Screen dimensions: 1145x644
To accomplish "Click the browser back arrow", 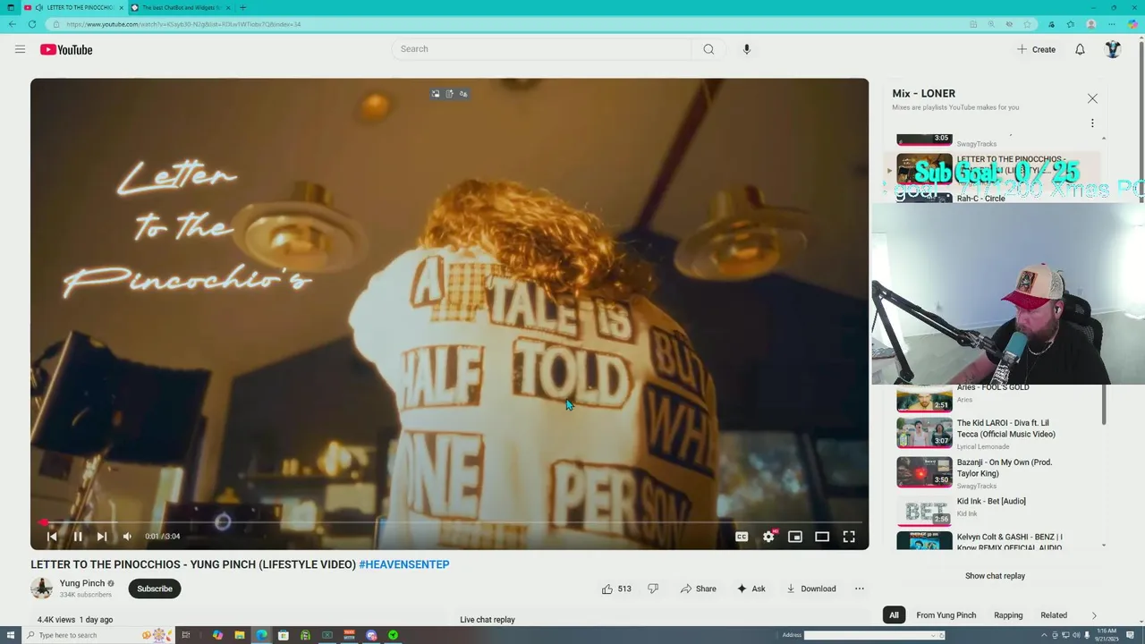I will click(x=12, y=24).
